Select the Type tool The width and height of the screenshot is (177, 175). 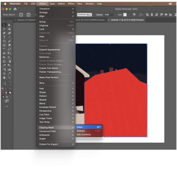pos(4,37)
